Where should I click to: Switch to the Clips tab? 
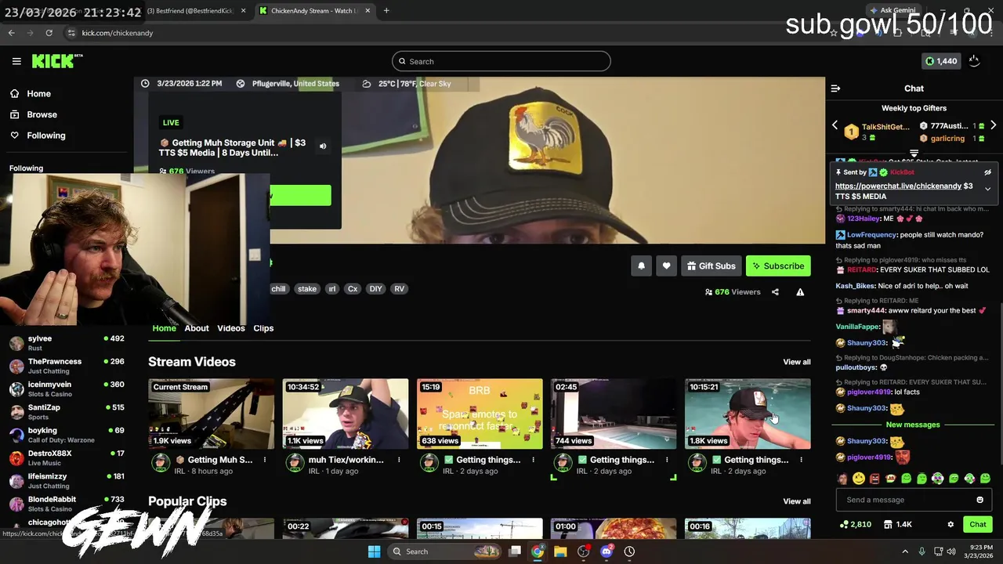(263, 328)
